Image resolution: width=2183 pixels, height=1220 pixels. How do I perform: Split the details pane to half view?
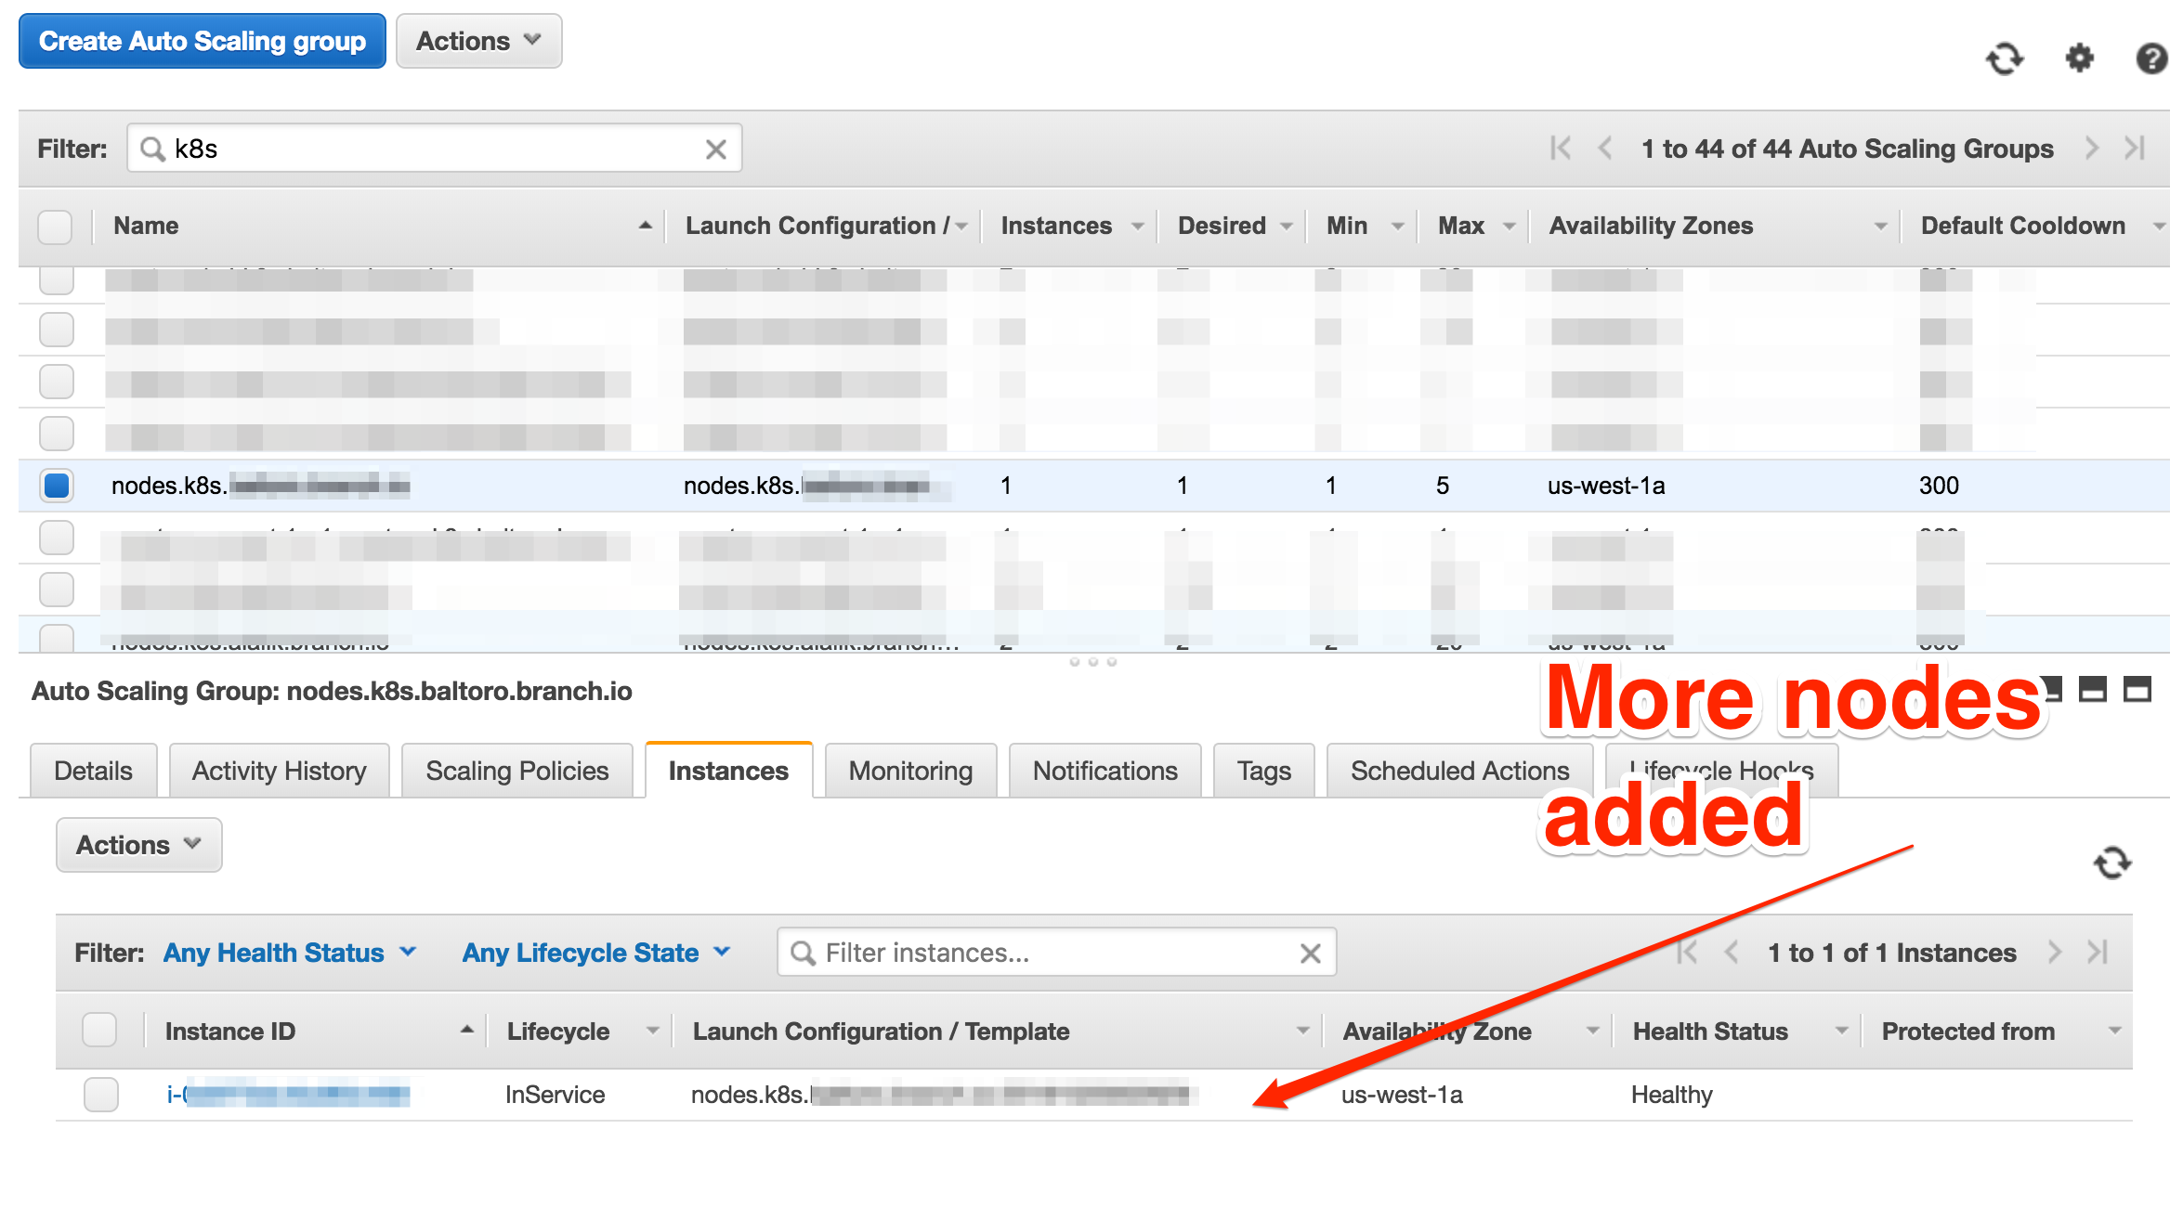tap(2092, 690)
